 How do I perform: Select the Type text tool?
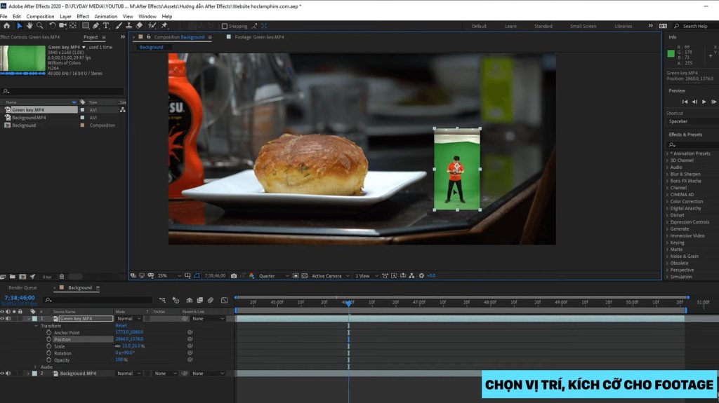(x=106, y=26)
